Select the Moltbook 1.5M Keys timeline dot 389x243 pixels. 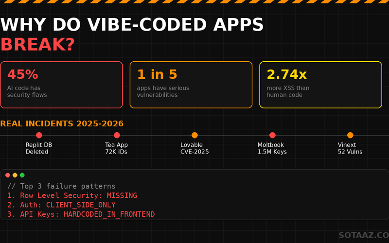[x=272, y=135]
